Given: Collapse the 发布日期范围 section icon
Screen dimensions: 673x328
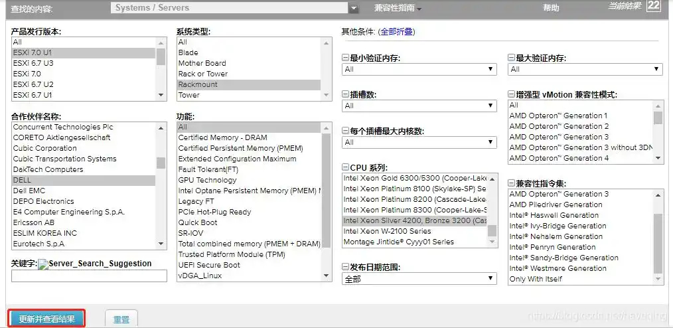Looking at the screenshot, I should coord(346,268).
